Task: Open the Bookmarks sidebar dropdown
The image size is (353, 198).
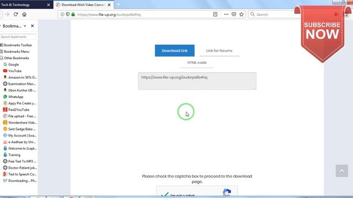Action: coord(25,26)
